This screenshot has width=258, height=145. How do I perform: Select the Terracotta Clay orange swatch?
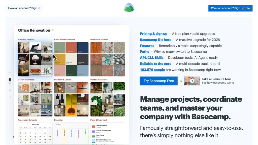pos(71,48)
